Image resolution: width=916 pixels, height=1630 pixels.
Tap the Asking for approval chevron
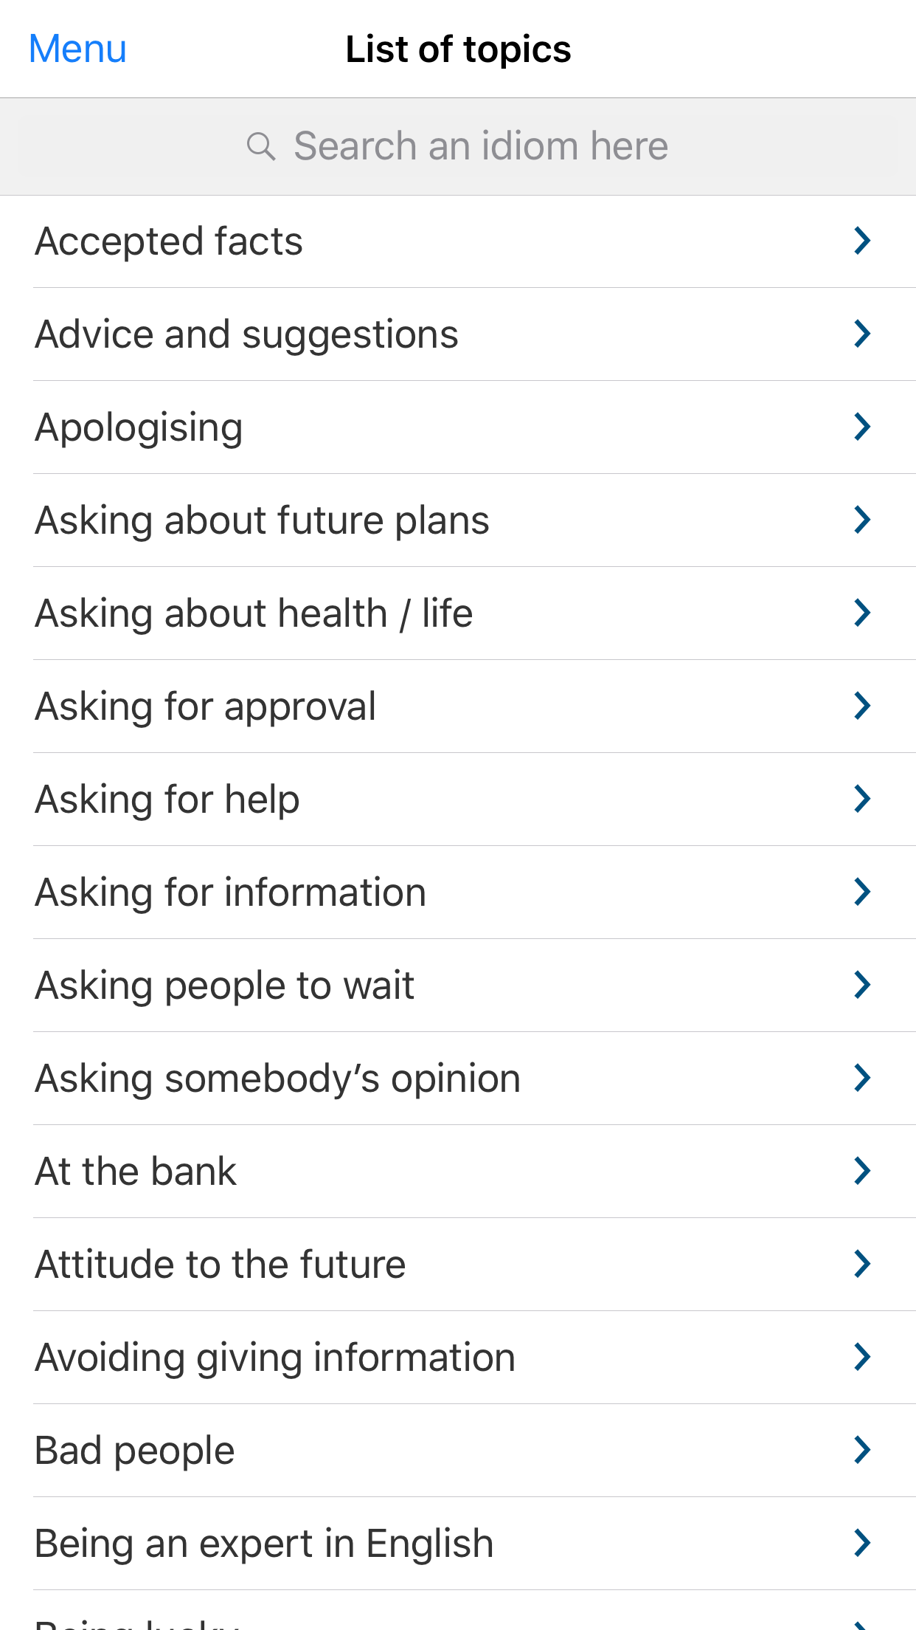[861, 706]
